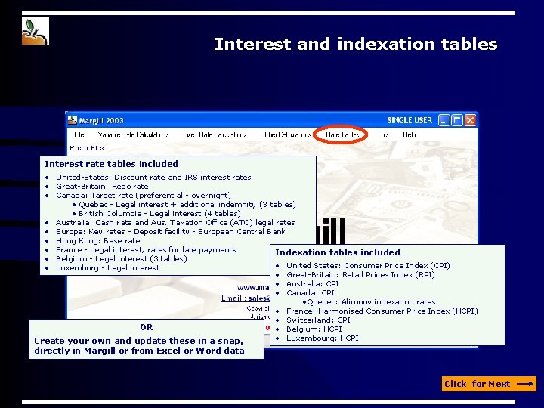Click 'Luxemburg - Legal interest' line

click(108, 267)
